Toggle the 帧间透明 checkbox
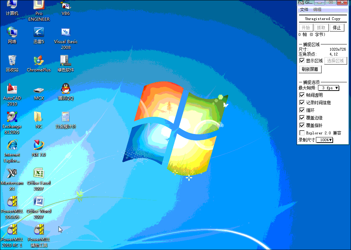Screen dimensions: 351x250 pyautogui.click(x=302, y=95)
